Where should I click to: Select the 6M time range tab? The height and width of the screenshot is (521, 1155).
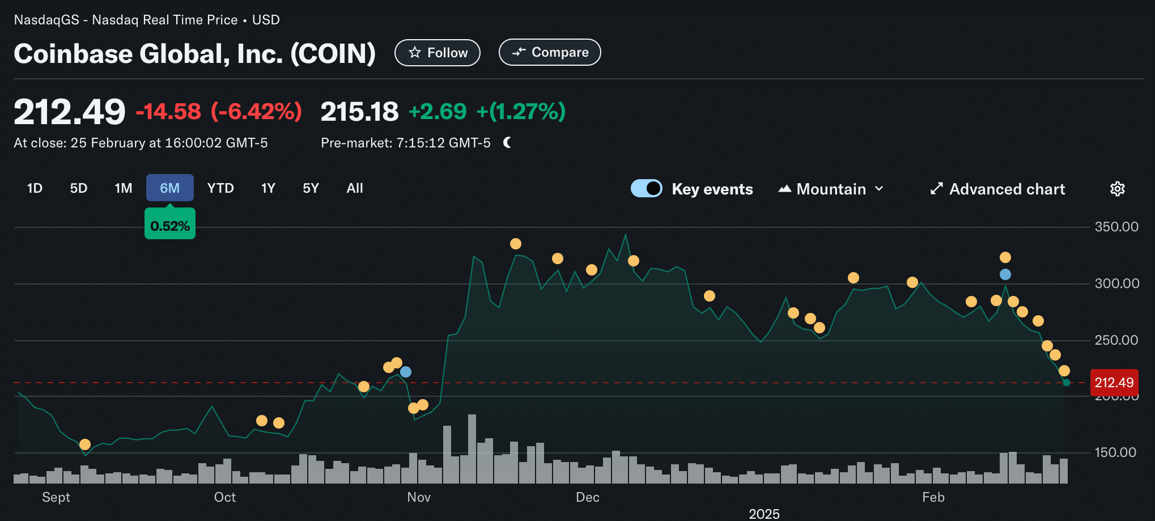(170, 188)
